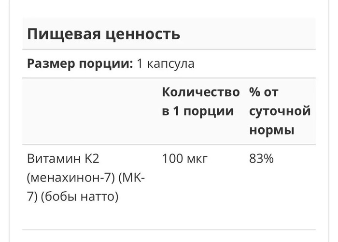Click the "% от" header text
This screenshot has width=338, height=242.
coord(264,92)
